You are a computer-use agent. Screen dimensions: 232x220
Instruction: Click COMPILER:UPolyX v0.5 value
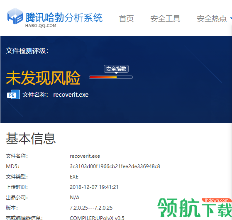97,218
